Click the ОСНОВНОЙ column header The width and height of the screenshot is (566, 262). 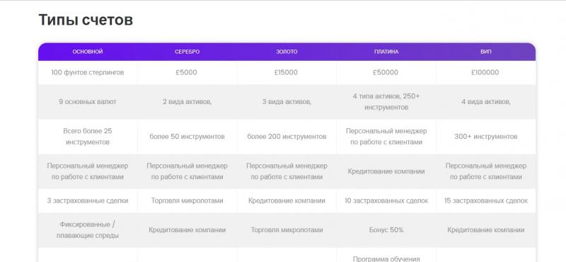88,52
